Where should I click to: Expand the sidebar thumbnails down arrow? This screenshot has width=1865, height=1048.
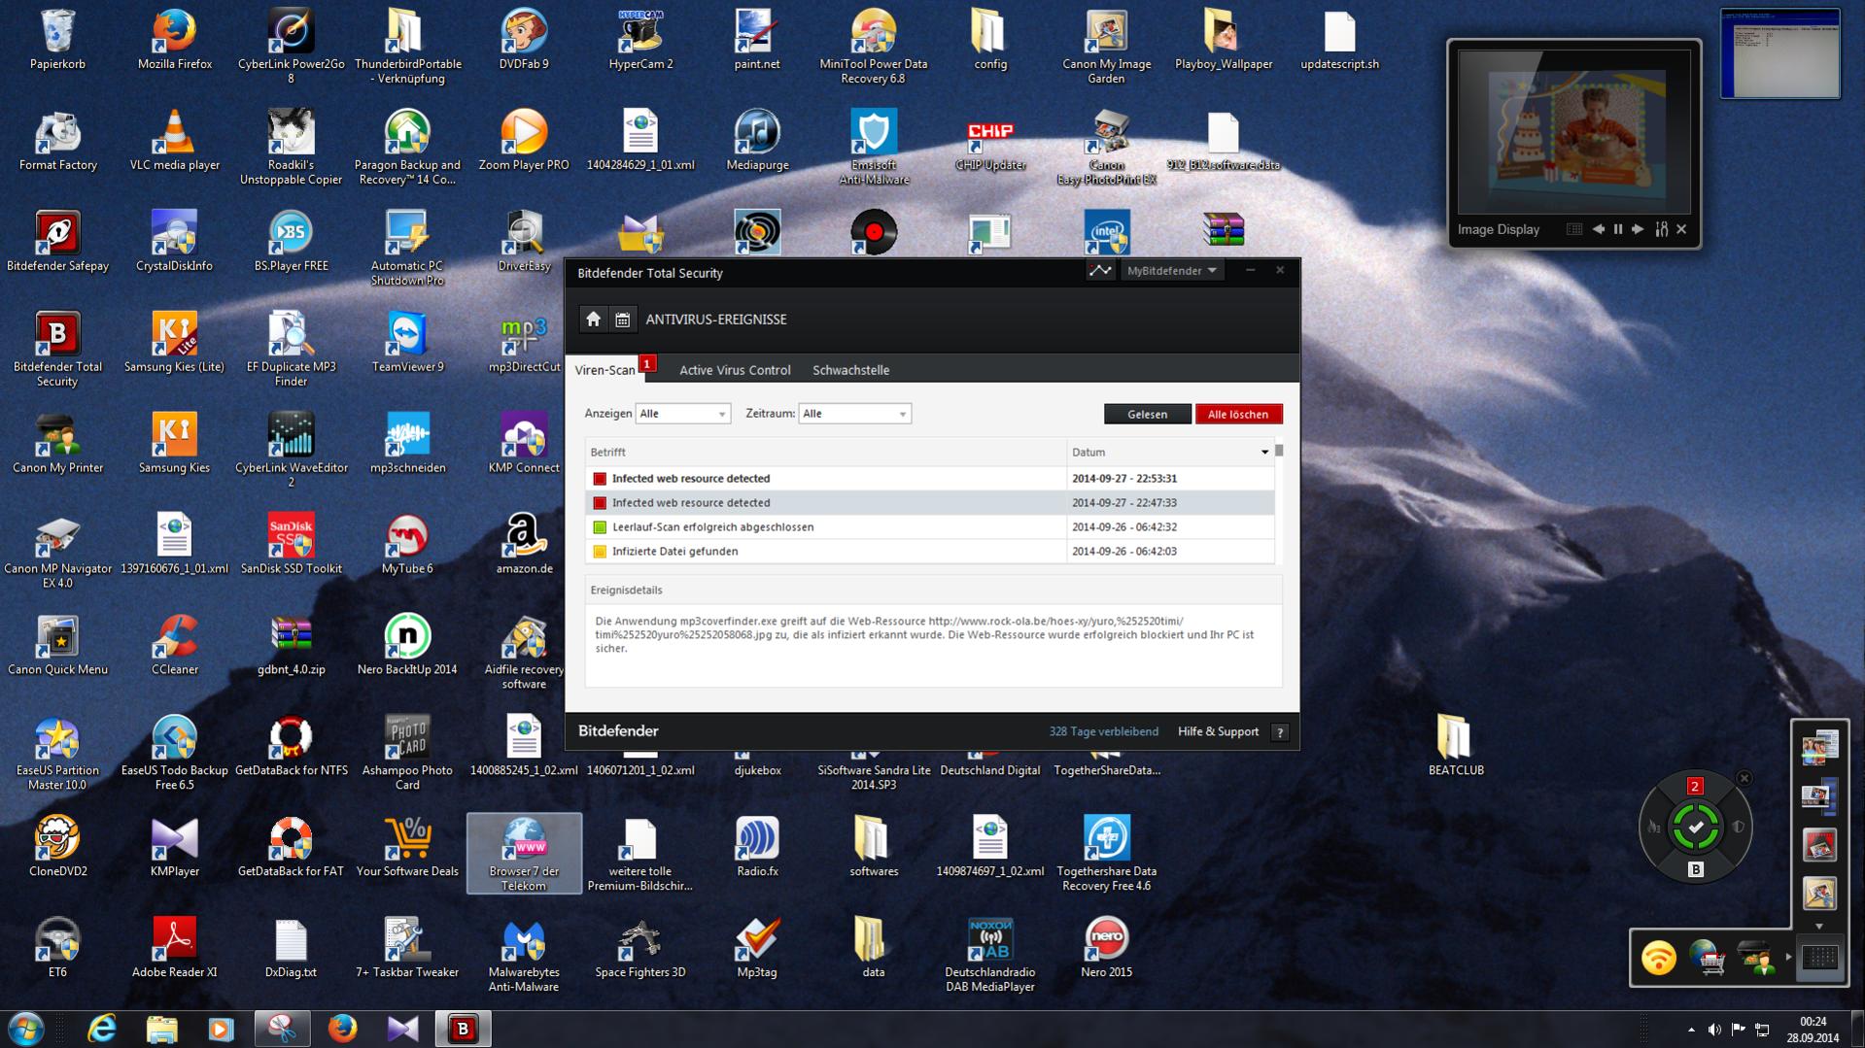coord(1819,927)
